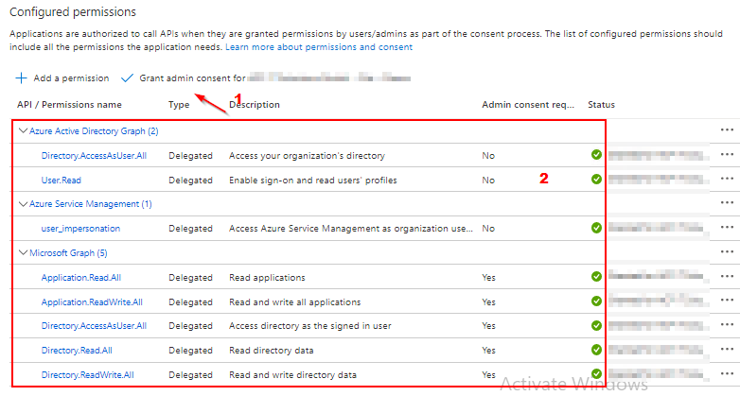The width and height of the screenshot is (740, 396).
Task: Open Application.ReadWrite.All permission link
Action: 92,302
